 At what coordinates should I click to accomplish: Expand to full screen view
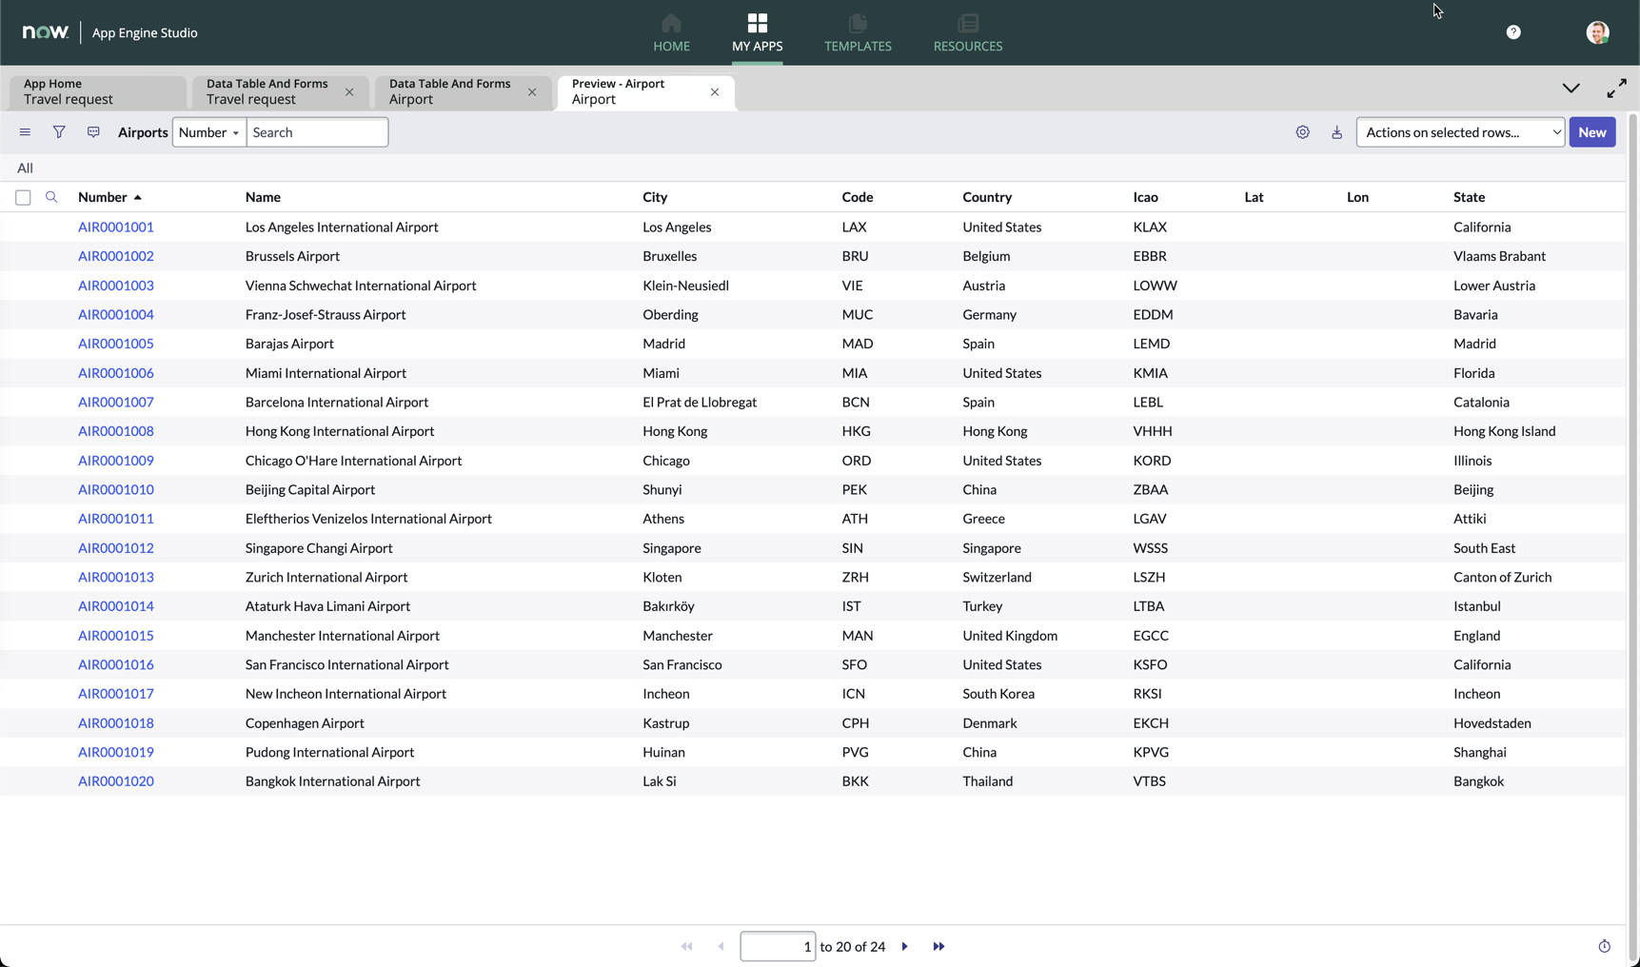[1616, 89]
